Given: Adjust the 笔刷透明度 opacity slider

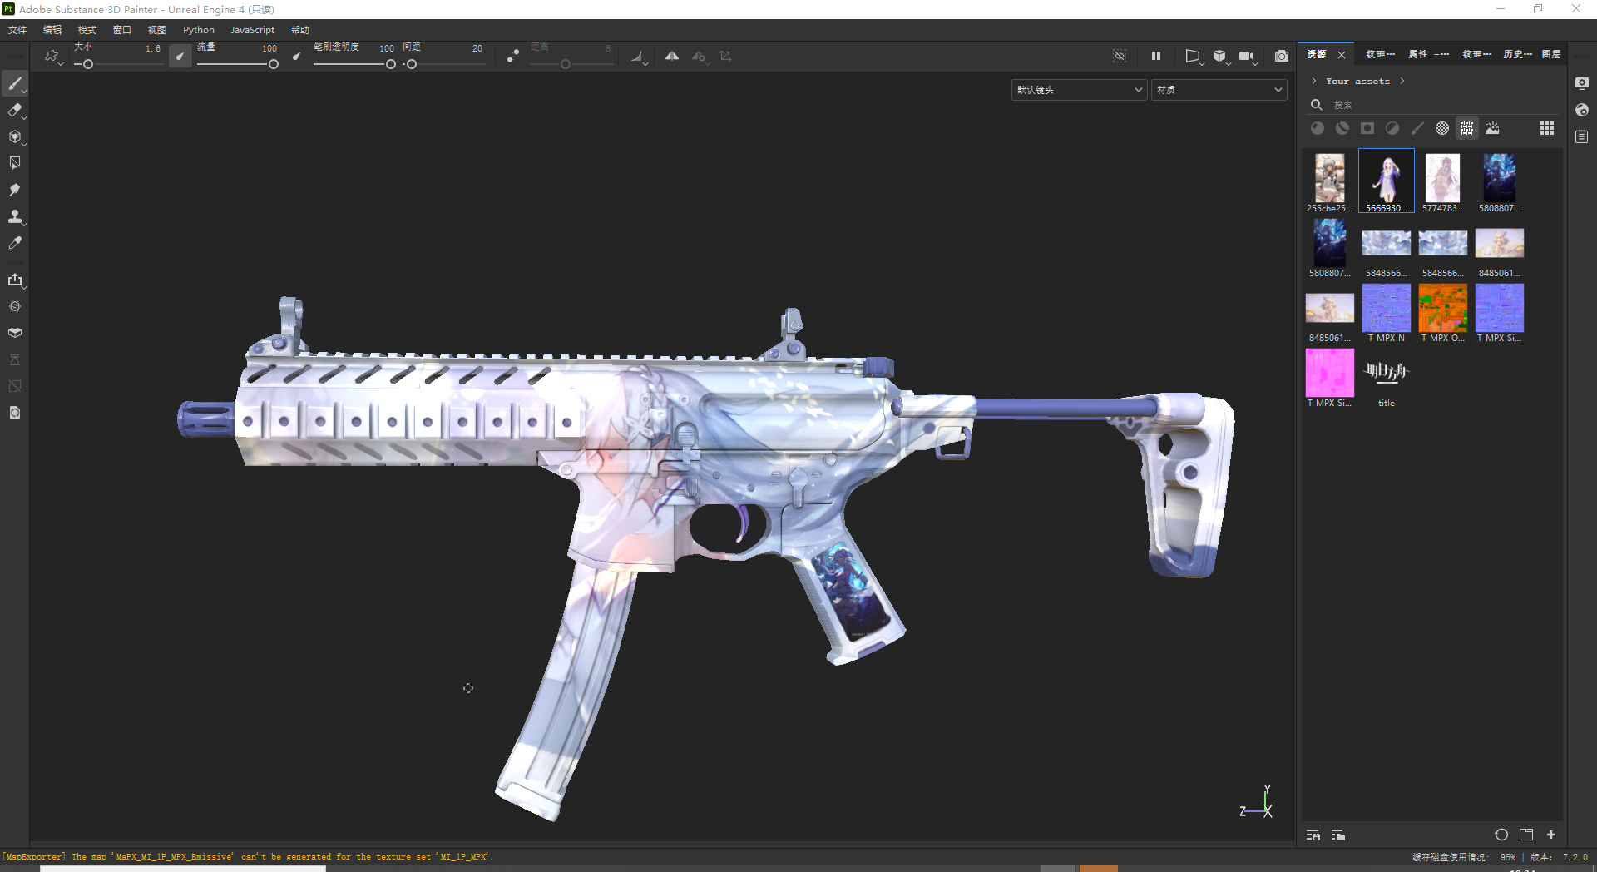Looking at the screenshot, I should pos(354,64).
